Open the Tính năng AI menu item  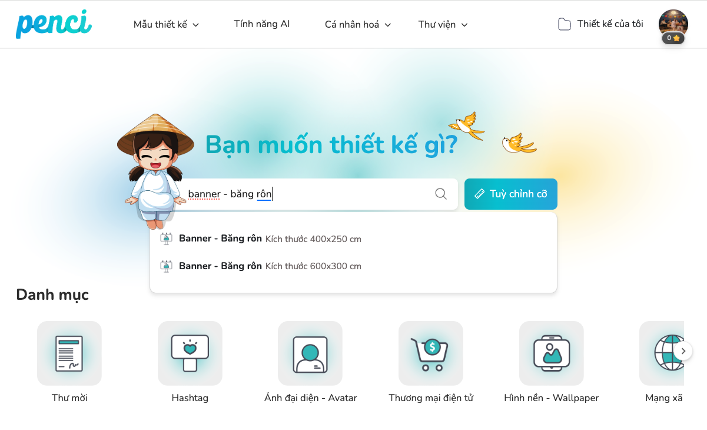click(x=262, y=24)
